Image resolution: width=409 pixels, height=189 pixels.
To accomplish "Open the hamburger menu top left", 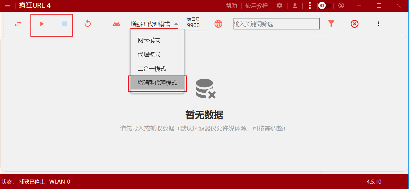I will 8,5.
